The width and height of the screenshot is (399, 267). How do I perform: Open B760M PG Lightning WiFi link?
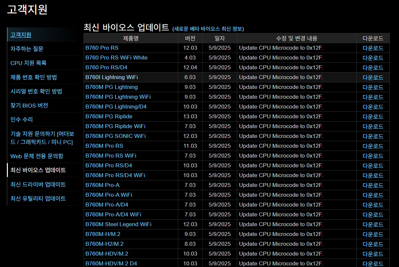[118, 97]
